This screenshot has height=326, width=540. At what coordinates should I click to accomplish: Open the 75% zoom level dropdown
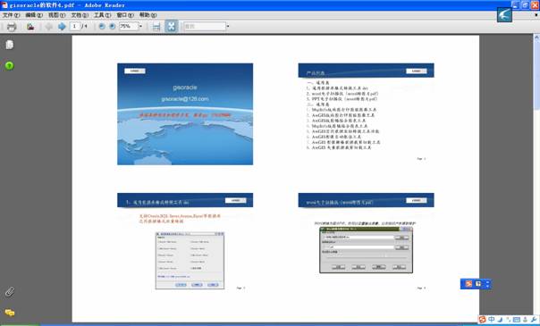click(140, 26)
